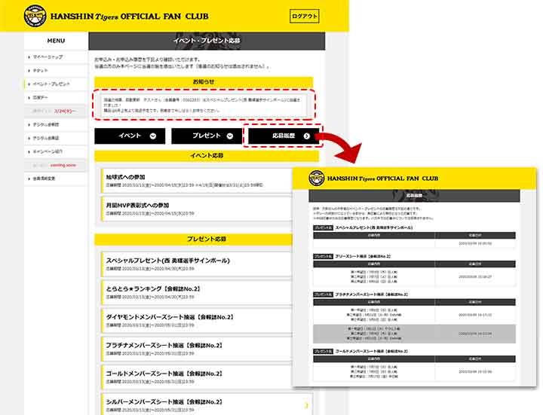This screenshot has height=415, width=543.
Task: Click the ログアウト button
Action: 305,17
